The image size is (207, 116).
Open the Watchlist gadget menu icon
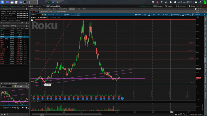[27, 26]
